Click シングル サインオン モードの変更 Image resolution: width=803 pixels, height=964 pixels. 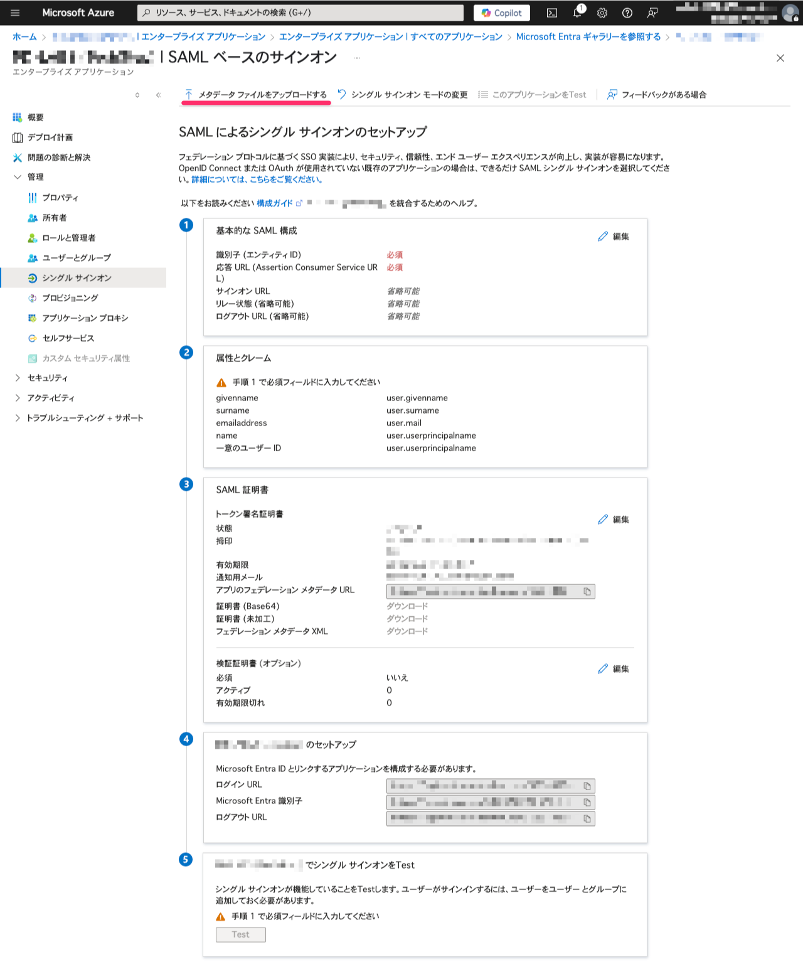[x=403, y=95]
